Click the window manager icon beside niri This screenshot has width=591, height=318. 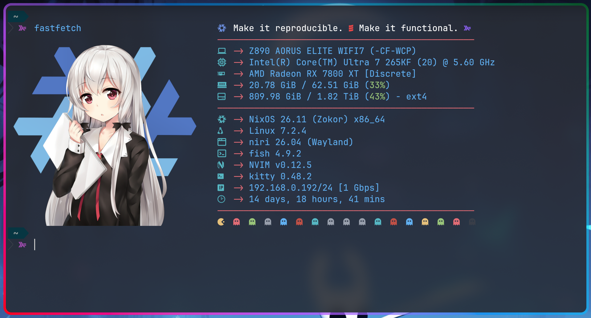(222, 142)
